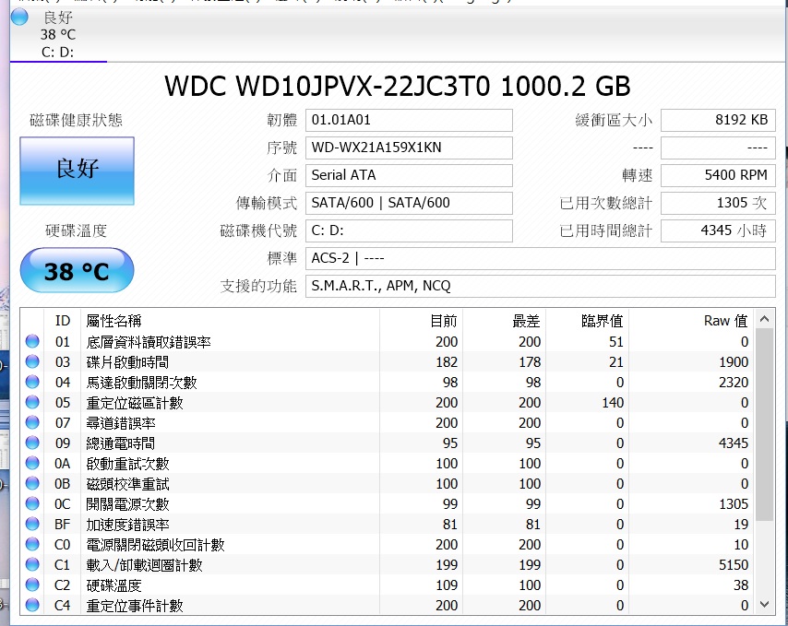Select the row 載入/卸載迴圈計數
The width and height of the screenshot is (788, 626).
tap(388, 565)
